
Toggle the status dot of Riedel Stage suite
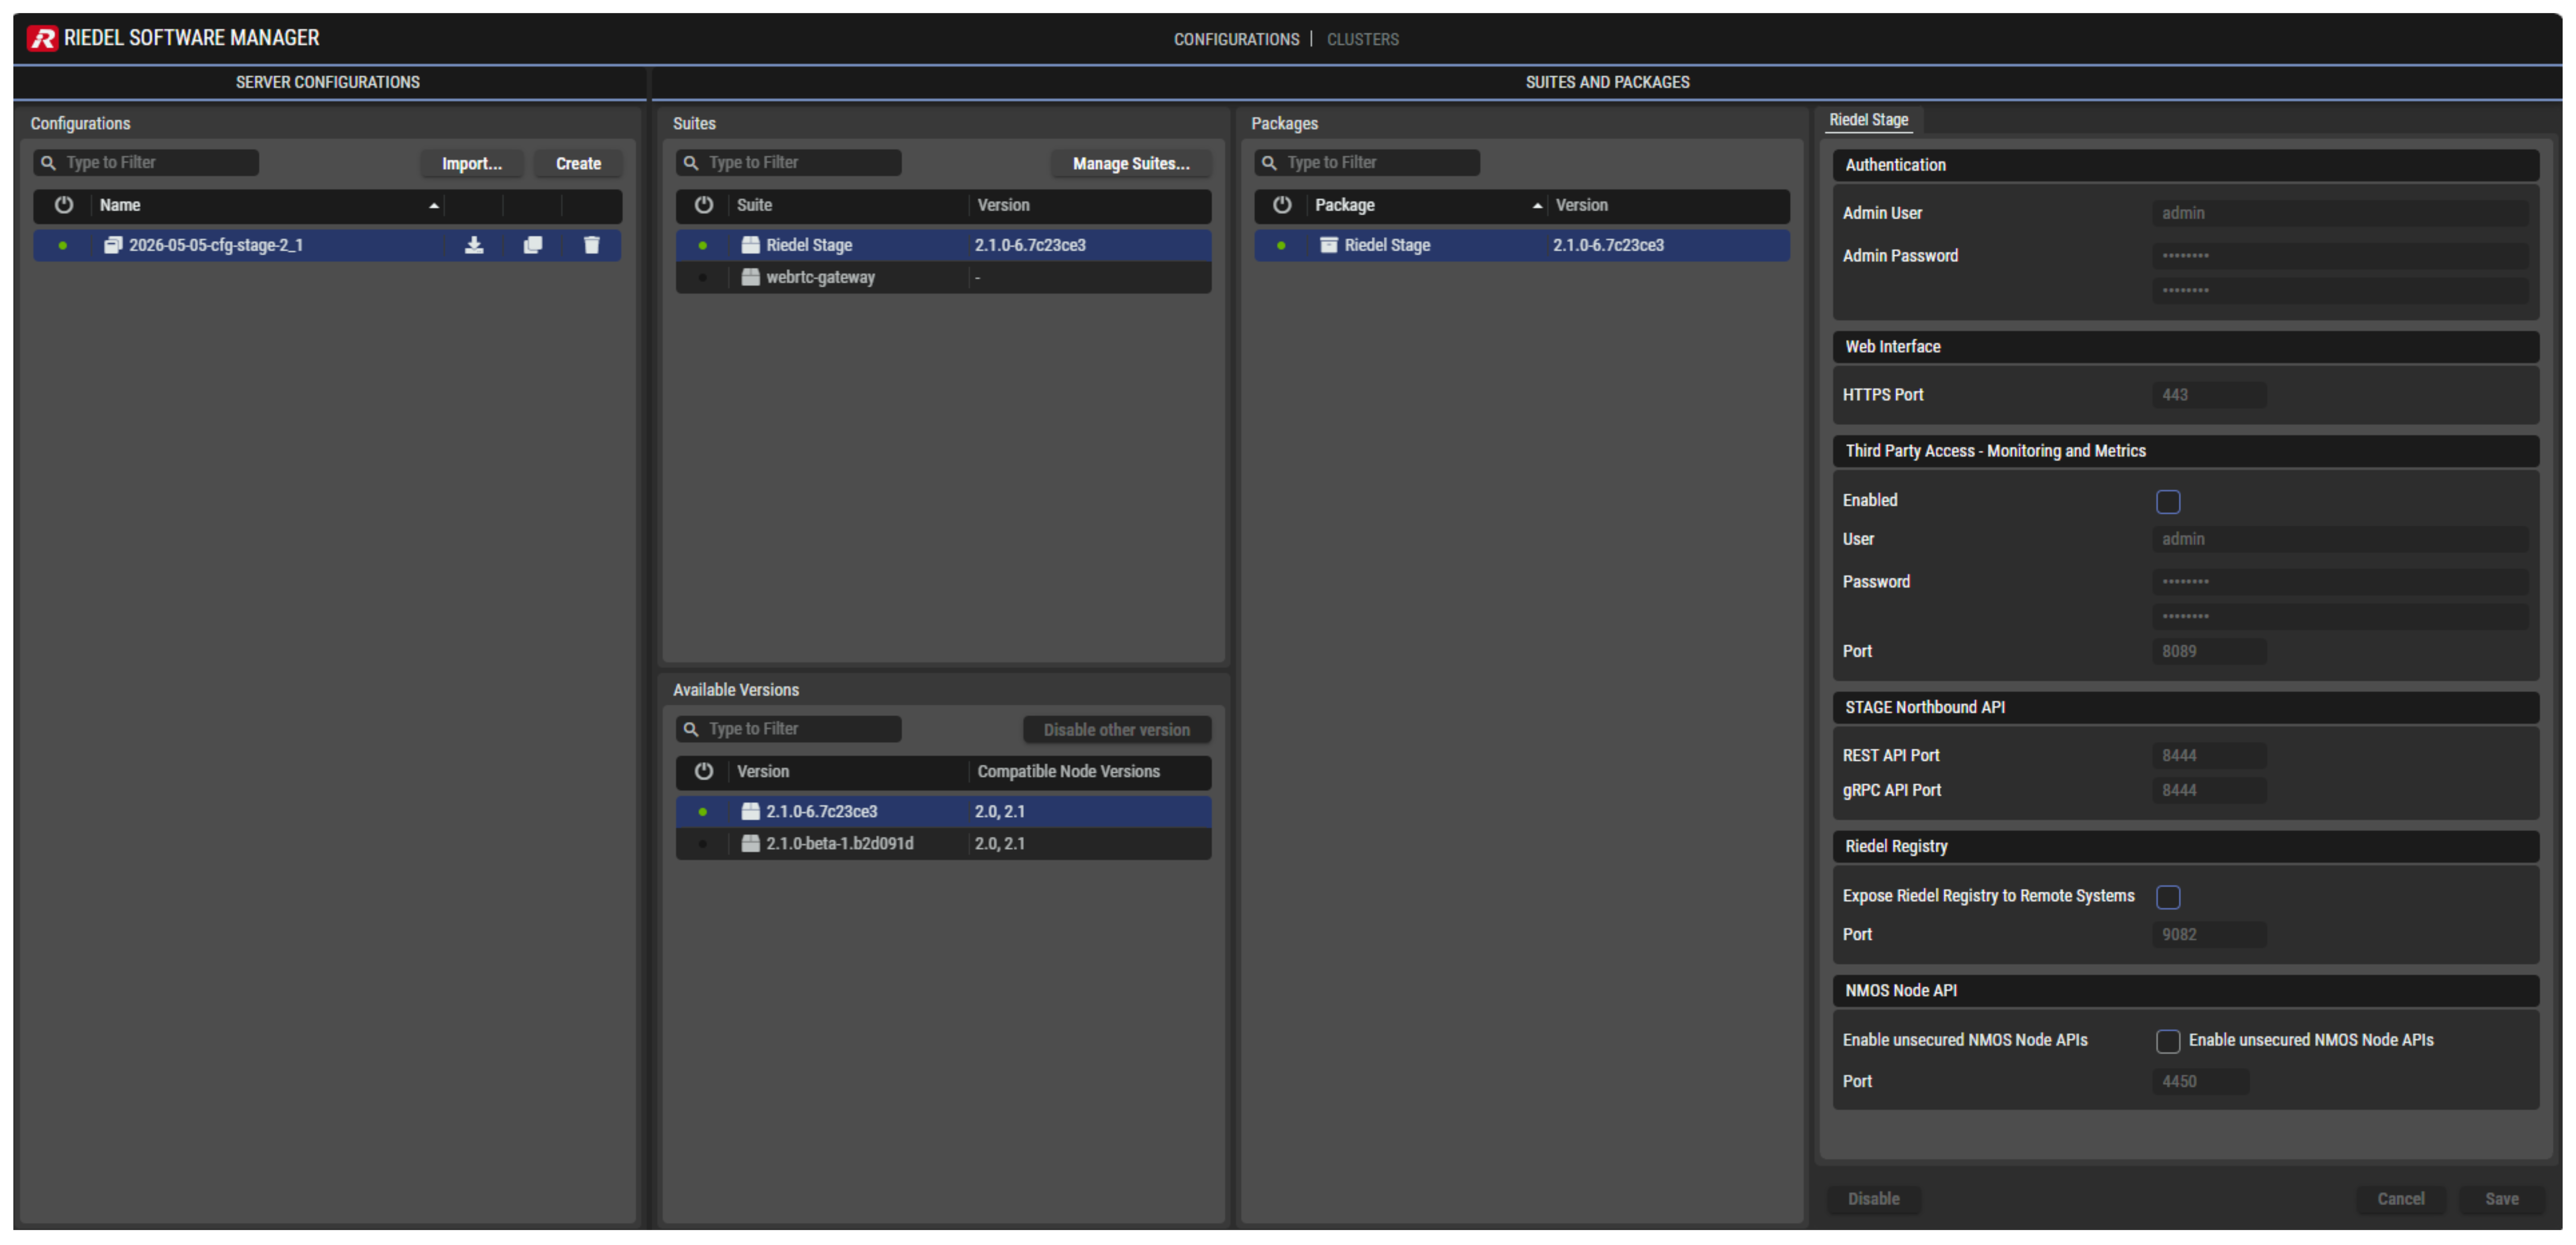[x=703, y=246]
